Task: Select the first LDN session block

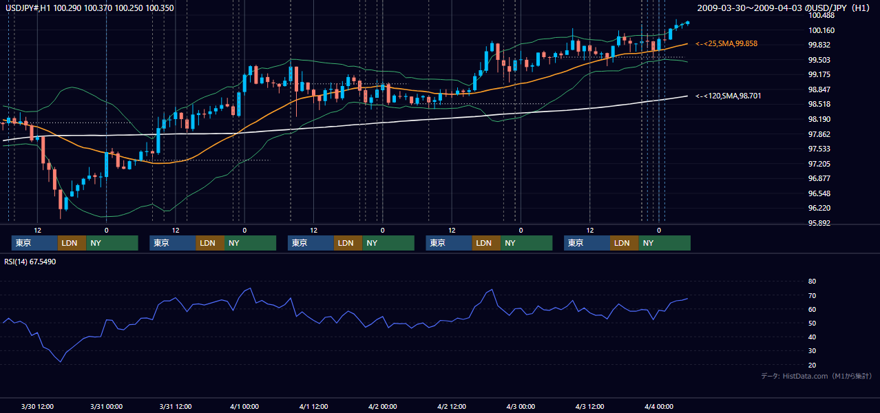Action: (x=72, y=243)
